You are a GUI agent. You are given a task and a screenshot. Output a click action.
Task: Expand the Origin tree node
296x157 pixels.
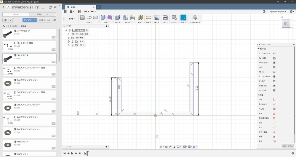[69, 41]
